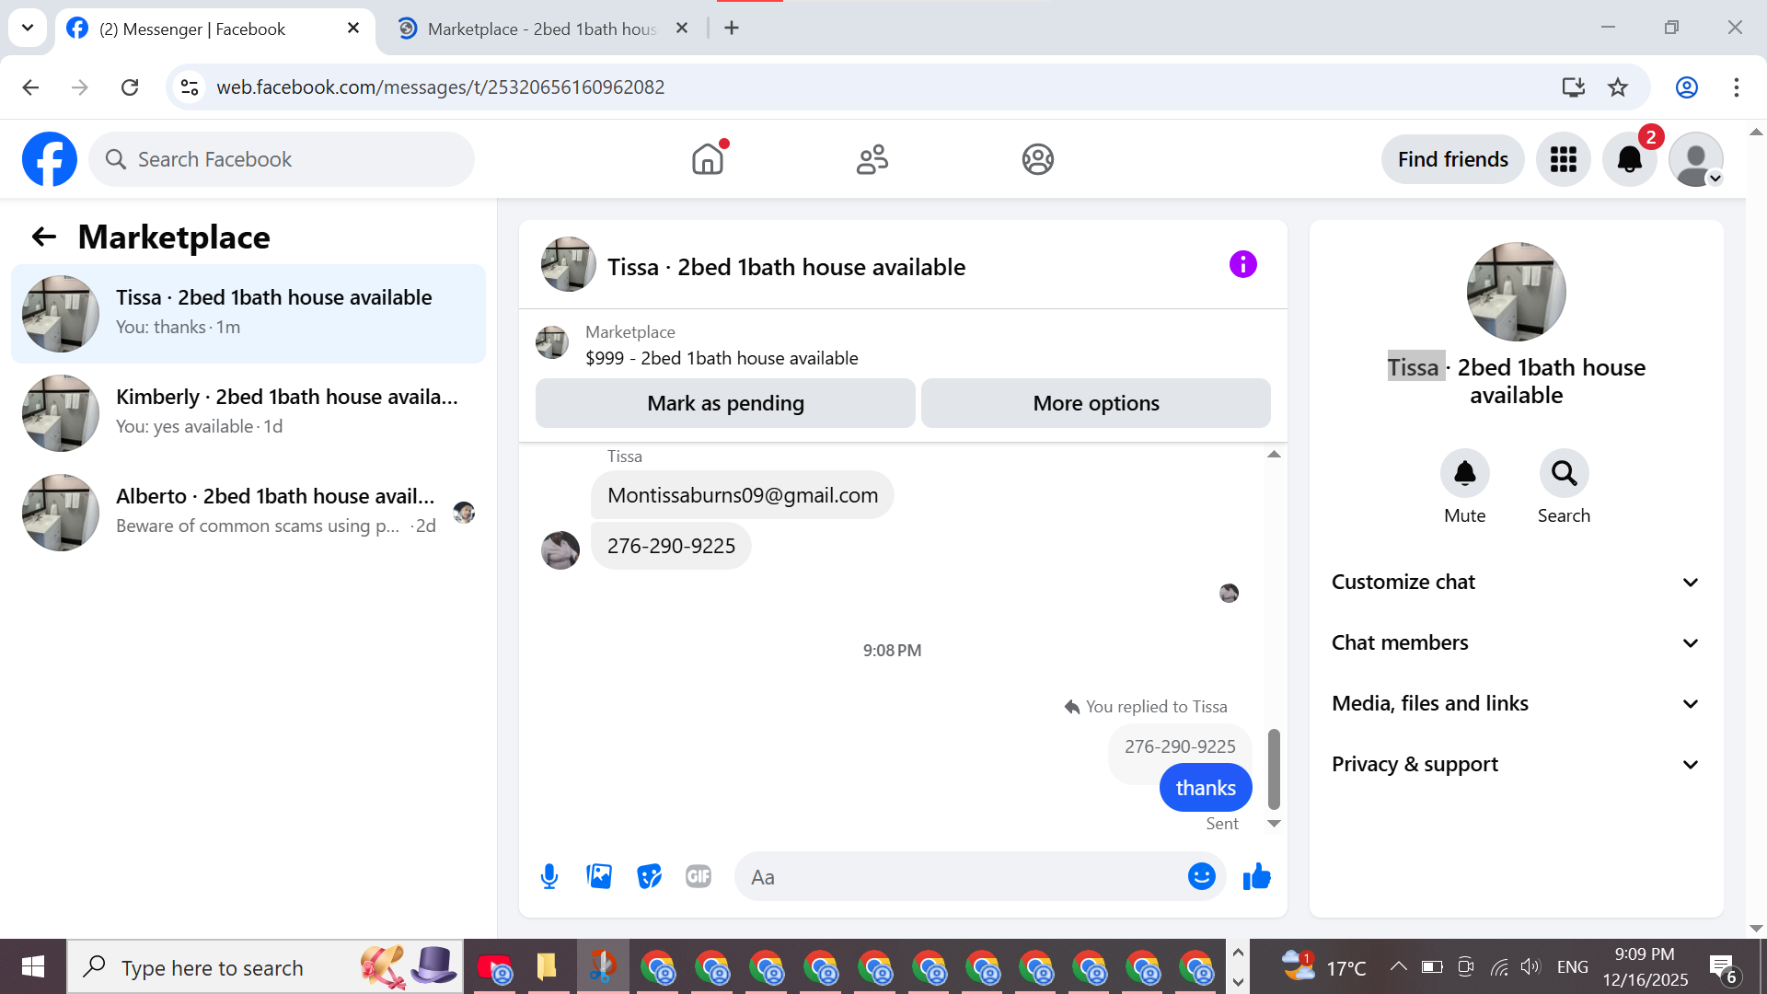This screenshot has height=994, width=1767.
Task: Open Kimberly conversation in chat list
Action: point(248,413)
